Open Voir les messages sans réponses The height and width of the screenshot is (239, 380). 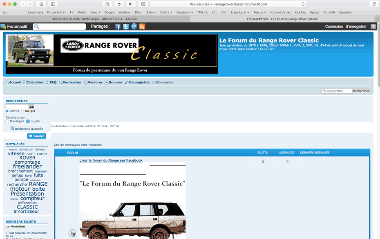coord(78,145)
